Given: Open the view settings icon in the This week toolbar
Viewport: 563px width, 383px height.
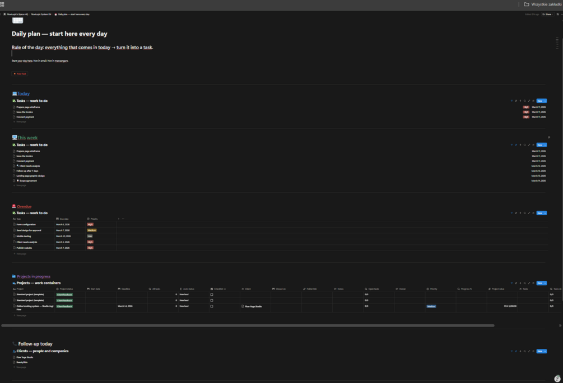Looking at the screenshot, I should 533,145.
